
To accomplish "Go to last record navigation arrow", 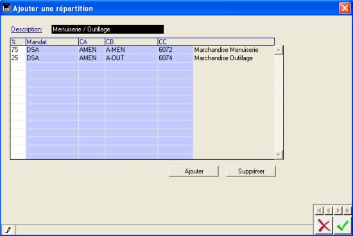I will pos(347,210).
